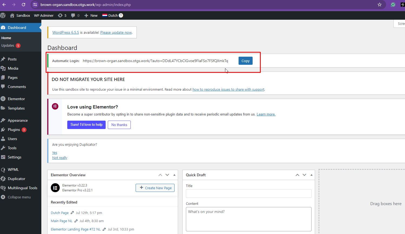Click Sure! I'd love to help
The width and height of the screenshot is (405, 234).
[x=86, y=125]
